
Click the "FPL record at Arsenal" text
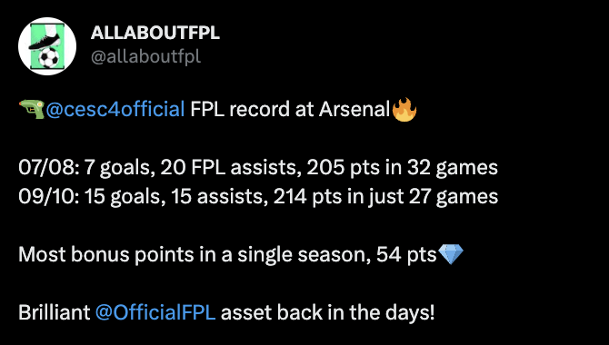coord(290,110)
